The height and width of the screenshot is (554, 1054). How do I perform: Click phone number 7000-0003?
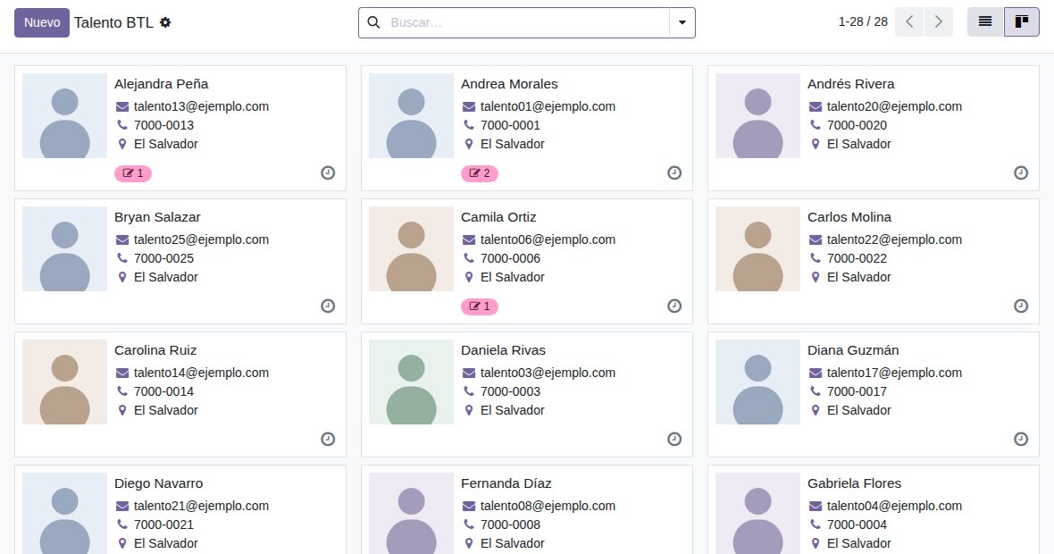point(510,391)
